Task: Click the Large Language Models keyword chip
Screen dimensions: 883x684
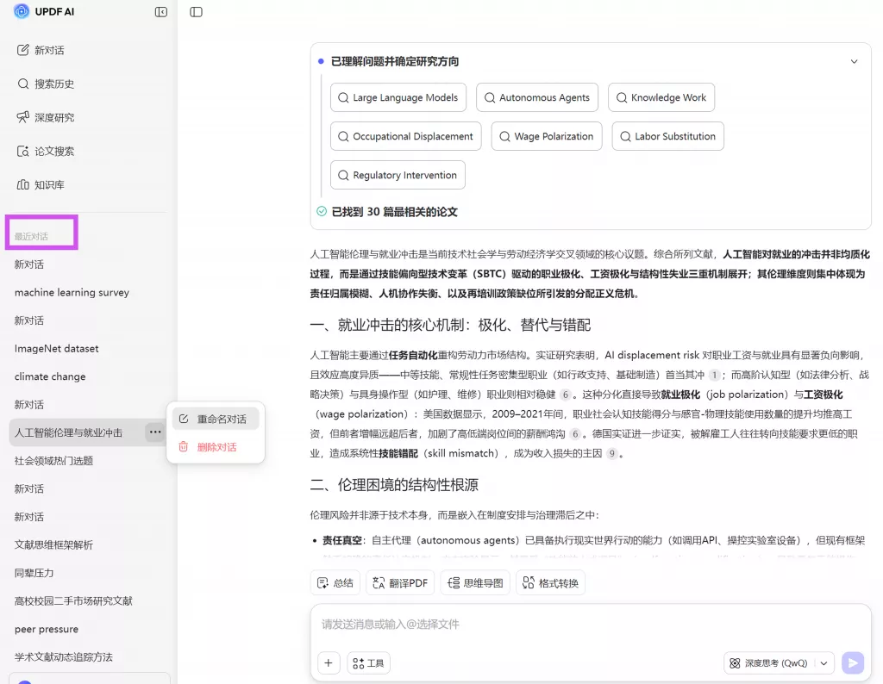Action: tap(398, 97)
